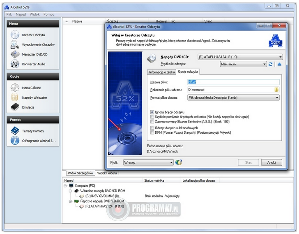Screen dimensions: 299x234
Task: Click 'Brak nośnika - Wysunięty' status text
Action: pyautogui.click(x=162, y=196)
